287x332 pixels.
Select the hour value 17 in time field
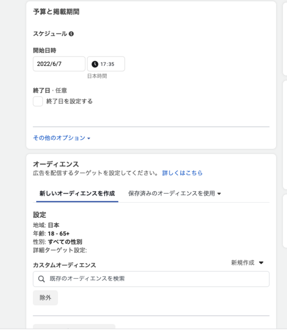(x=103, y=64)
